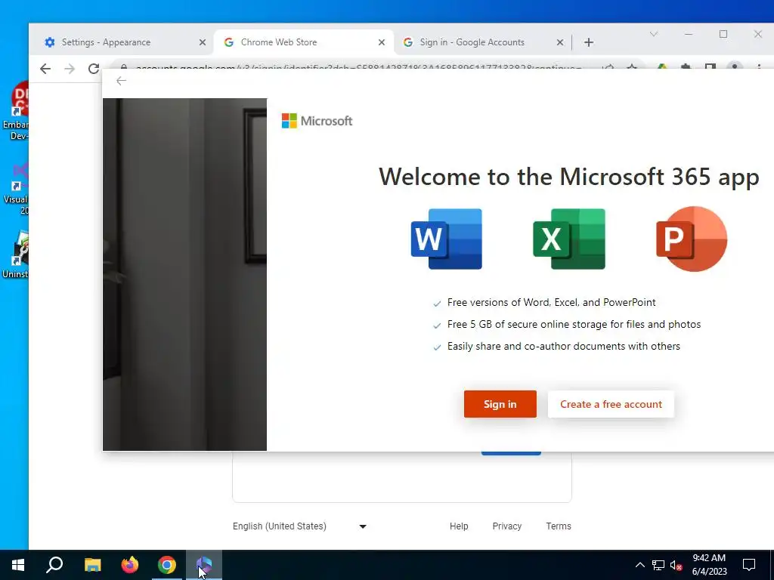
Task: Open network status tray icon
Action: (658, 565)
